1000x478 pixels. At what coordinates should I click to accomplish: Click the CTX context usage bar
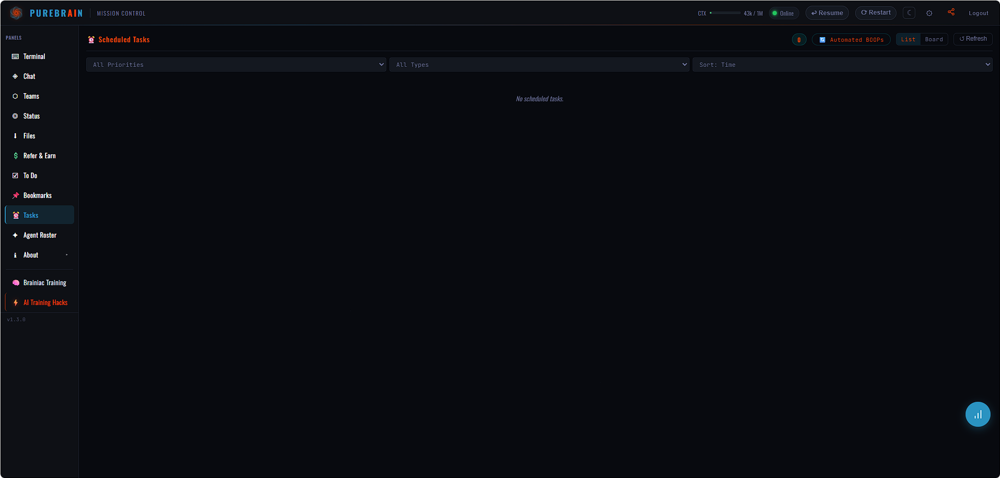pos(725,13)
